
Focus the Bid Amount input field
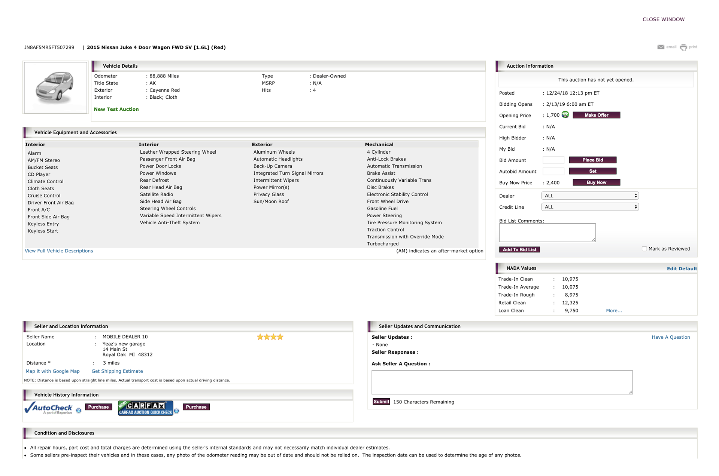click(x=553, y=160)
